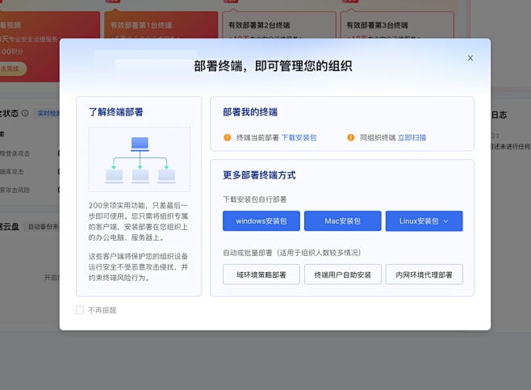Click warning icon beside 终端当前部署

[228, 137]
